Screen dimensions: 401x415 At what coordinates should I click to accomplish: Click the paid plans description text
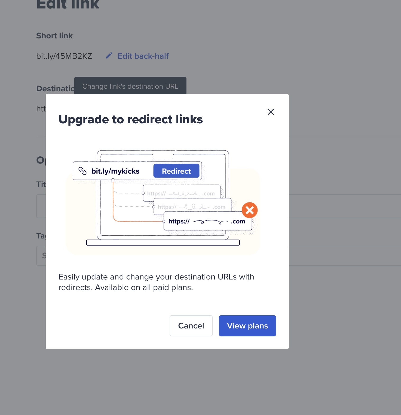pos(156,282)
